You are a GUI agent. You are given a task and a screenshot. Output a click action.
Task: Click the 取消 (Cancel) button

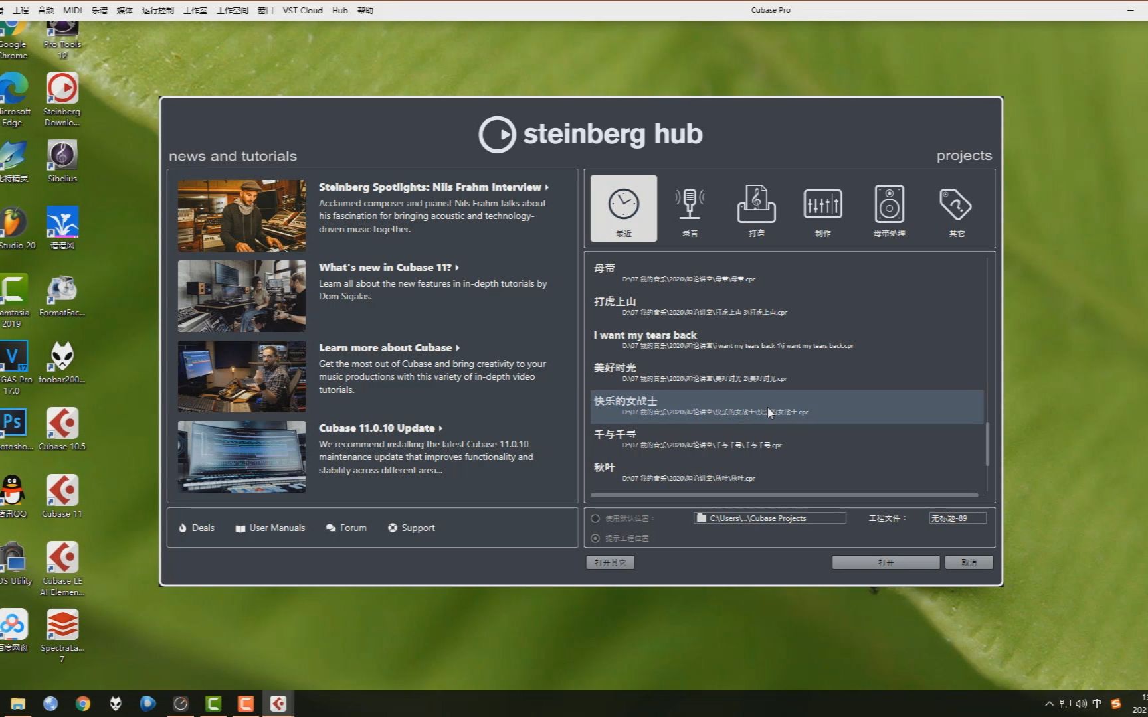pyautogui.click(x=969, y=562)
